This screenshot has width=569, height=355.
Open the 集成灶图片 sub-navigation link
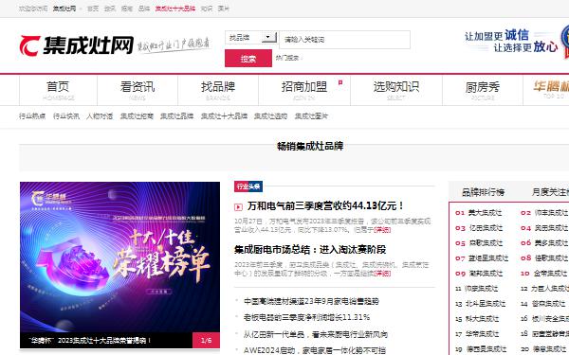click(311, 115)
